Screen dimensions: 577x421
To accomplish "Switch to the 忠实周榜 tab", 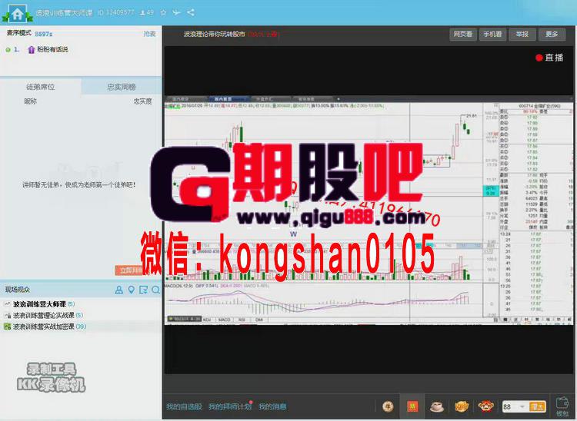I will 122,87.
